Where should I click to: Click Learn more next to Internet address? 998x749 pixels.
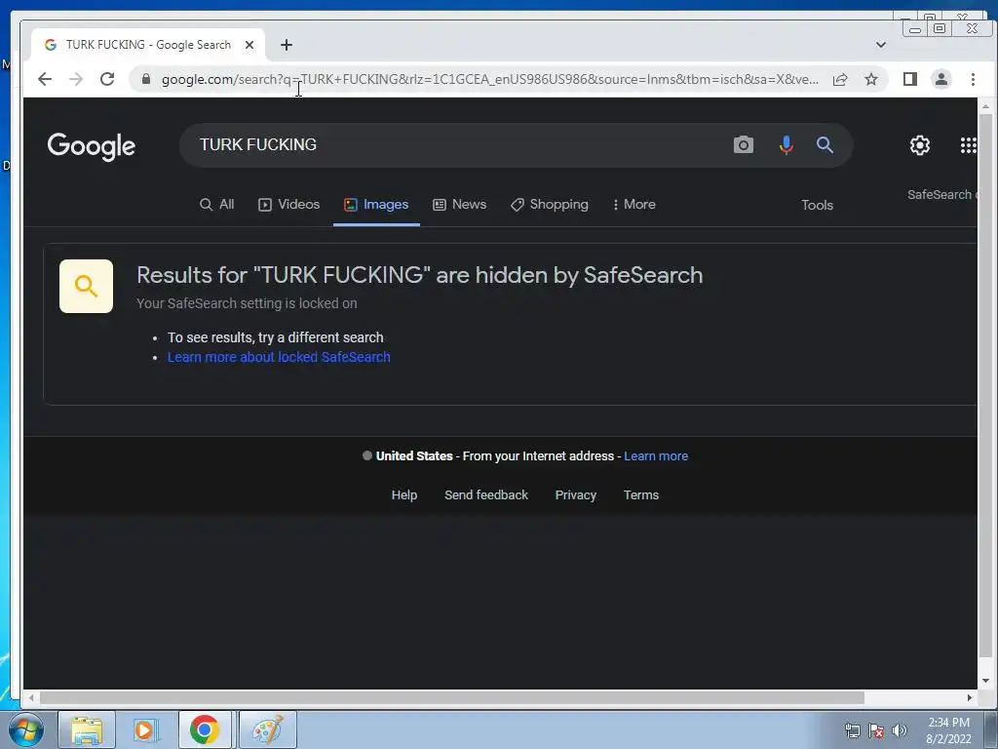tap(656, 456)
